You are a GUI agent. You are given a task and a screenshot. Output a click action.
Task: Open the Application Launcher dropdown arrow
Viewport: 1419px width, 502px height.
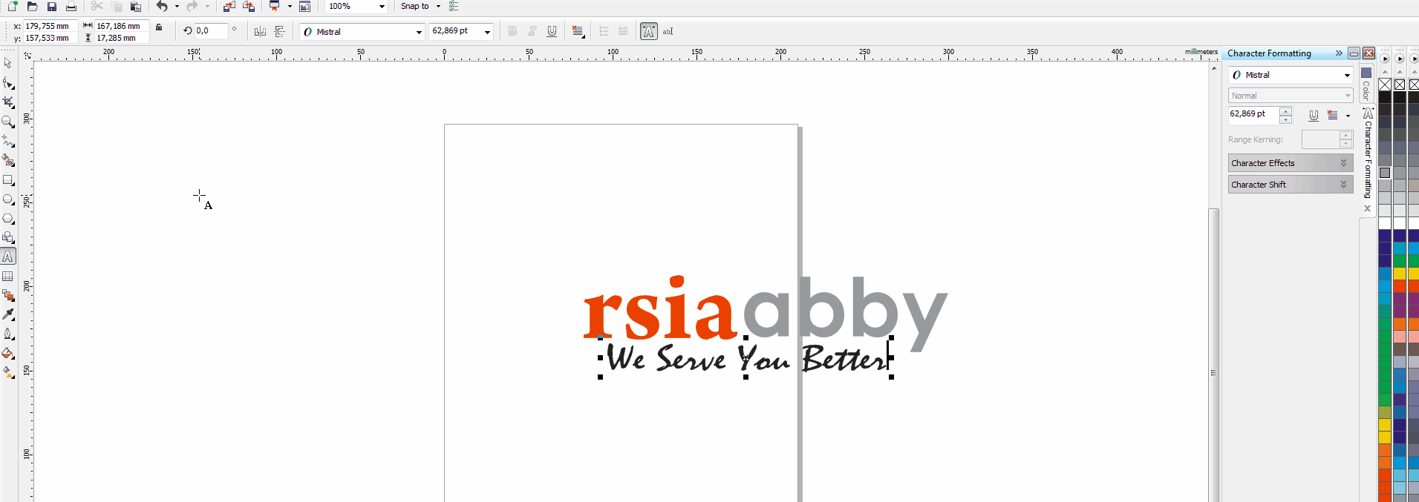[290, 6]
